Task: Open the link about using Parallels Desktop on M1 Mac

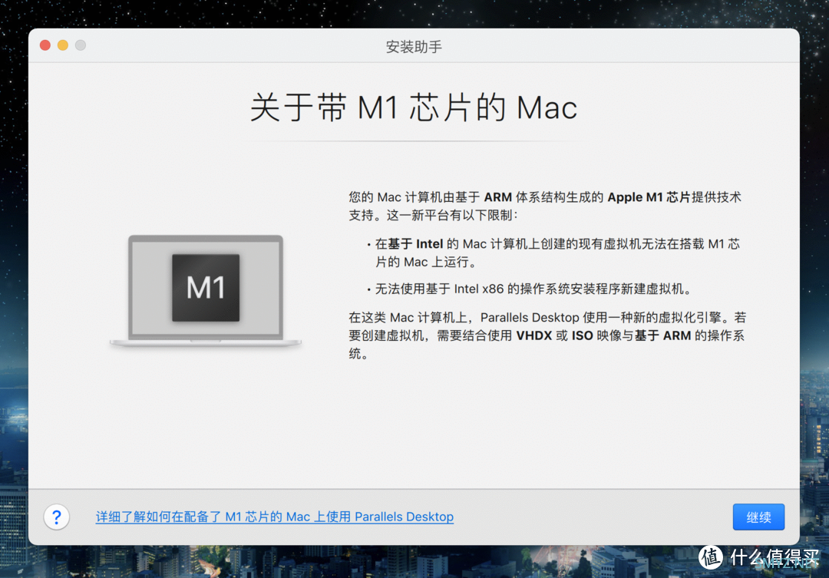Action: click(274, 517)
